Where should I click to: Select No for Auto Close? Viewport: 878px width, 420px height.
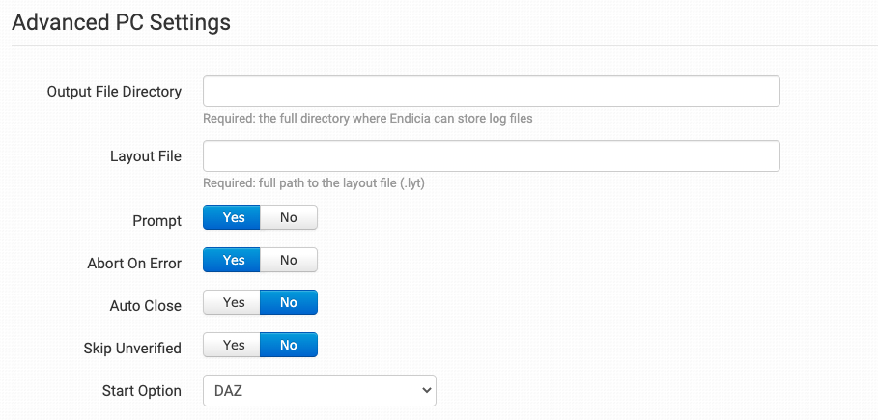(289, 302)
